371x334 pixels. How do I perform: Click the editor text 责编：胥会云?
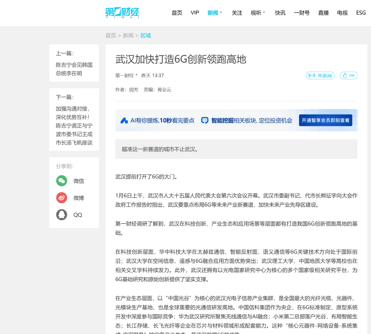[157, 90]
